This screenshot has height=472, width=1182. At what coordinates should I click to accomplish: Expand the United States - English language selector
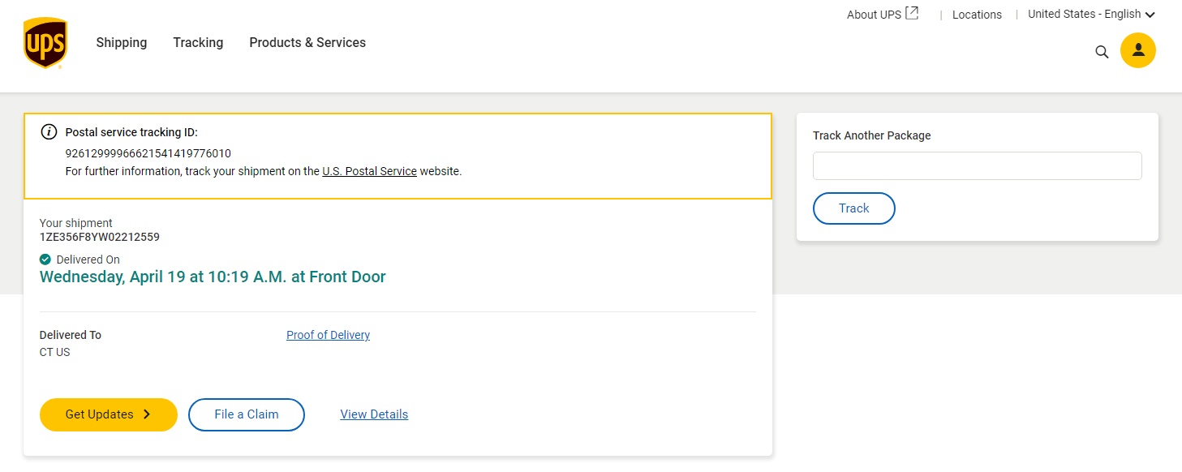pos(1090,14)
